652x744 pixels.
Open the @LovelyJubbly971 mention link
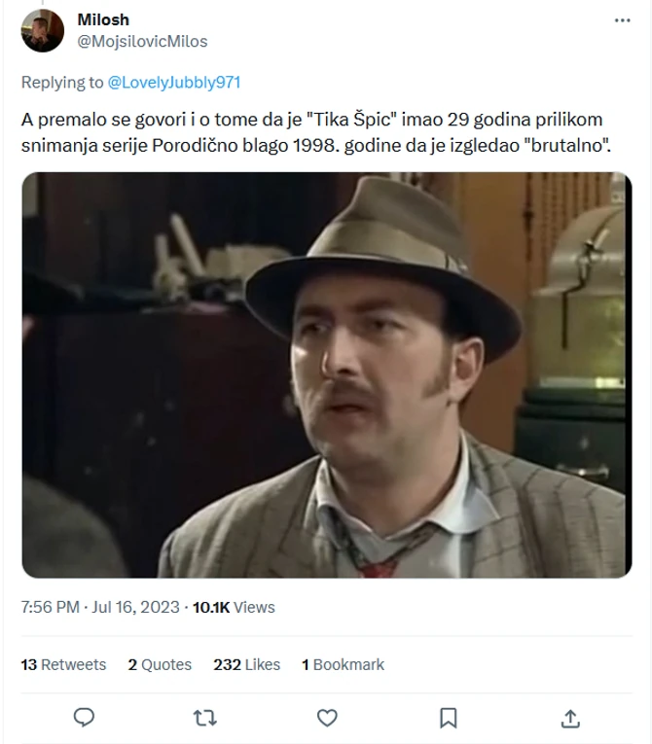click(174, 83)
